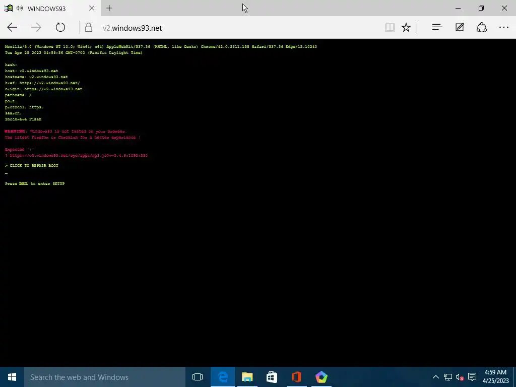
Task: Click the muted volume tray icon
Action: tap(460, 377)
